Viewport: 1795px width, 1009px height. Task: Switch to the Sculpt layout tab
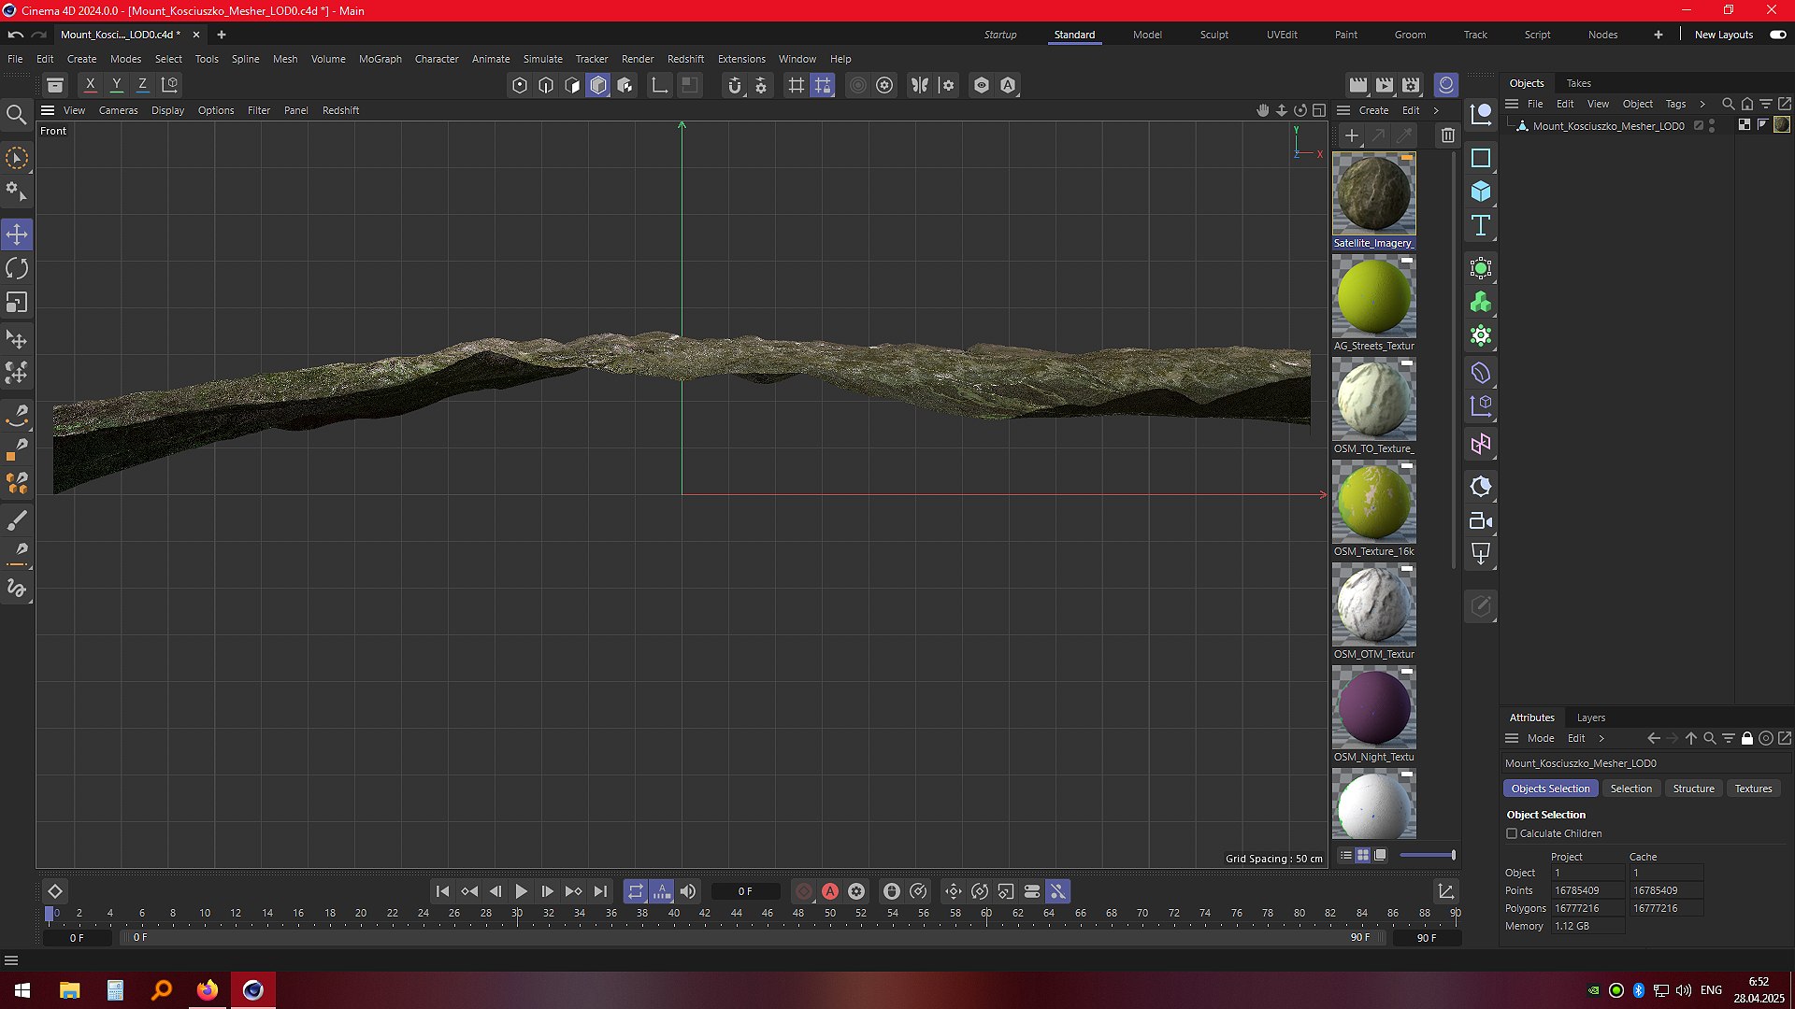1213,35
